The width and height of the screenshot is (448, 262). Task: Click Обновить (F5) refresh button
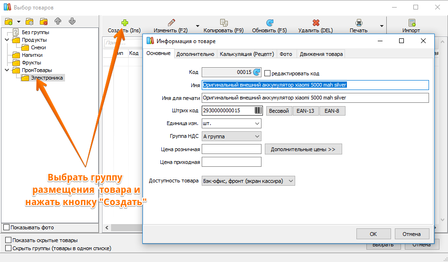pos(270,26)
